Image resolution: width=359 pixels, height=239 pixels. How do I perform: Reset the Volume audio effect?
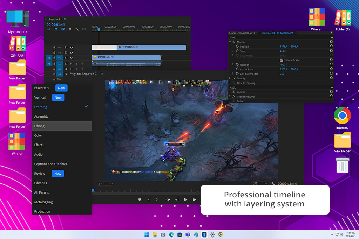click(331, 91)
